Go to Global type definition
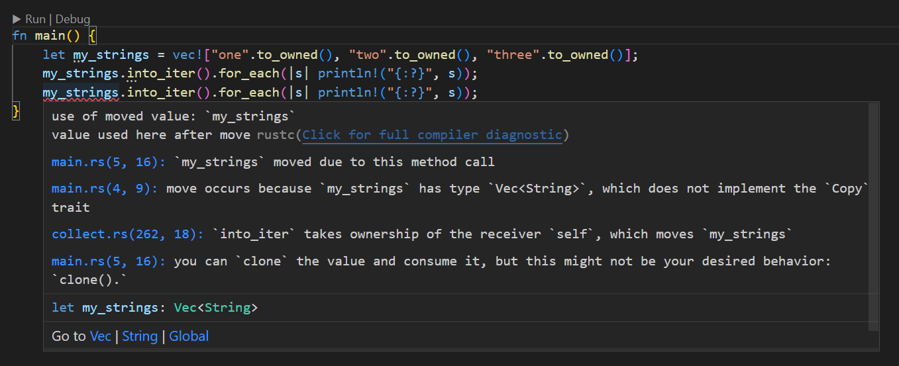Image resolution: width=899 pixels, height=366 pixels. pyautogui.click(x=189, y=336)
